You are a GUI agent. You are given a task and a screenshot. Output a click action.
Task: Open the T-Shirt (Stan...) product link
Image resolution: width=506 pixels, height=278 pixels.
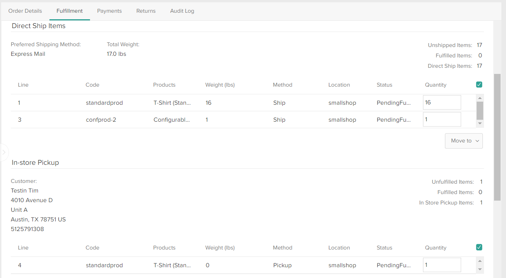click(x=171, y=102)
